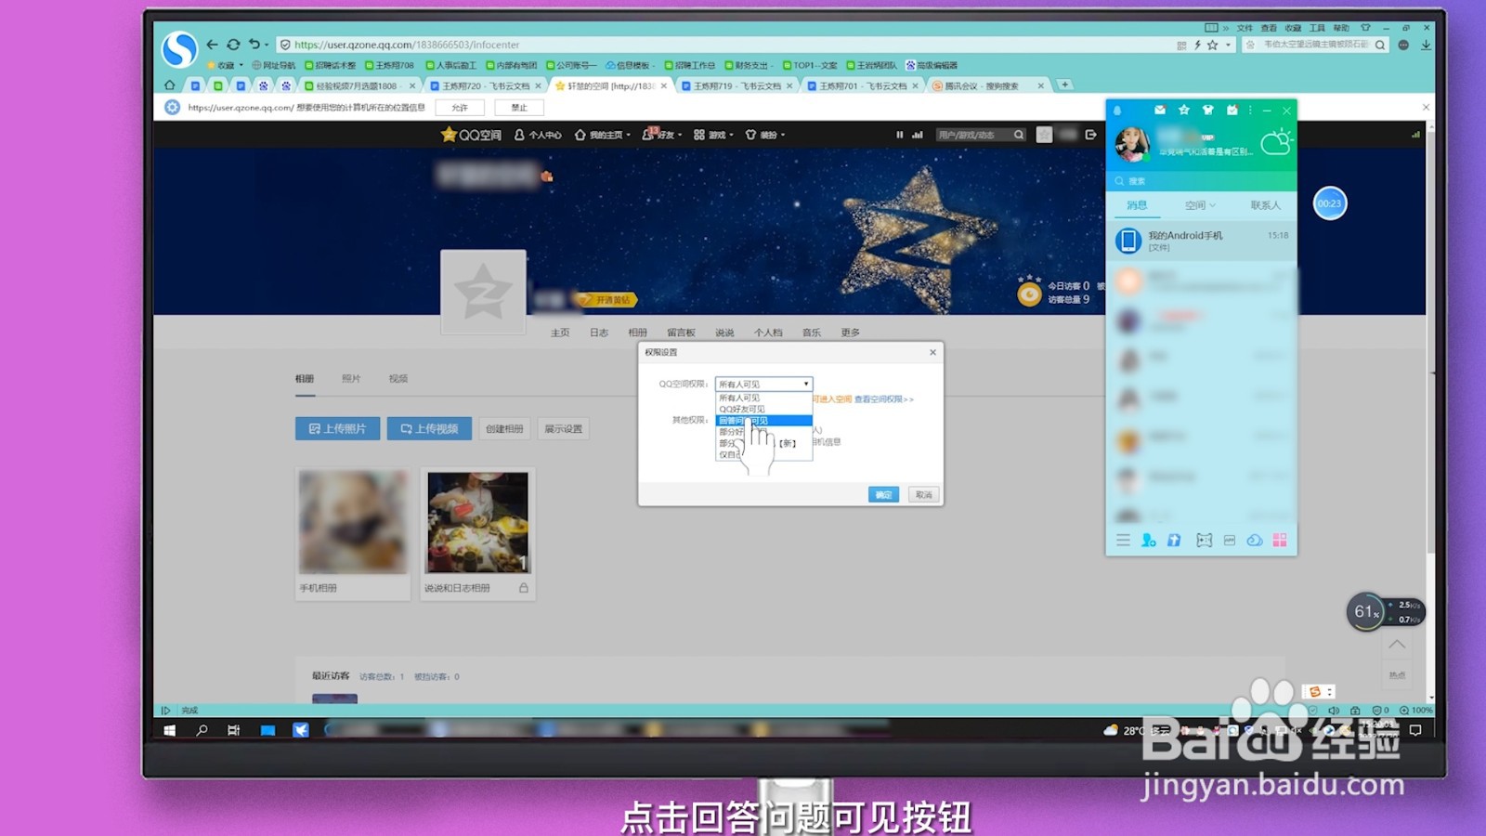The width and height of the screenshot is (1486, 836).
Task: Open the 收藏 bookmarks dropdown arrow
Action: [x=241, y=65]
